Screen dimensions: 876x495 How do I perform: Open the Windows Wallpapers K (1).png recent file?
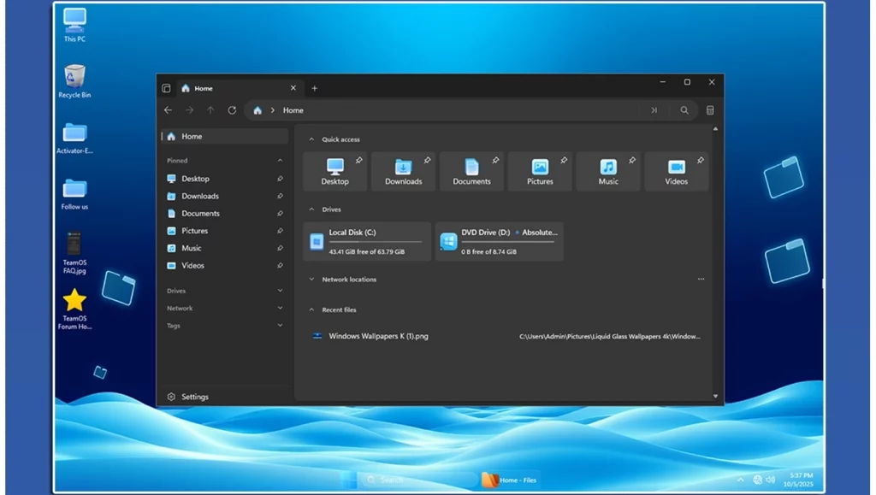[378, 336]
